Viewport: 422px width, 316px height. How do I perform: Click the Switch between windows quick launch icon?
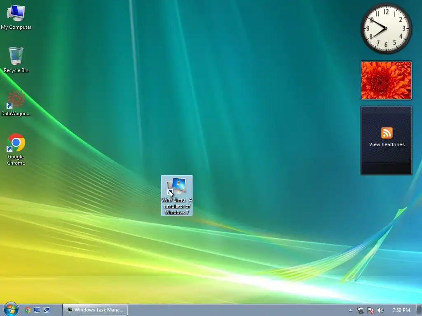click(x=47, y=310)
